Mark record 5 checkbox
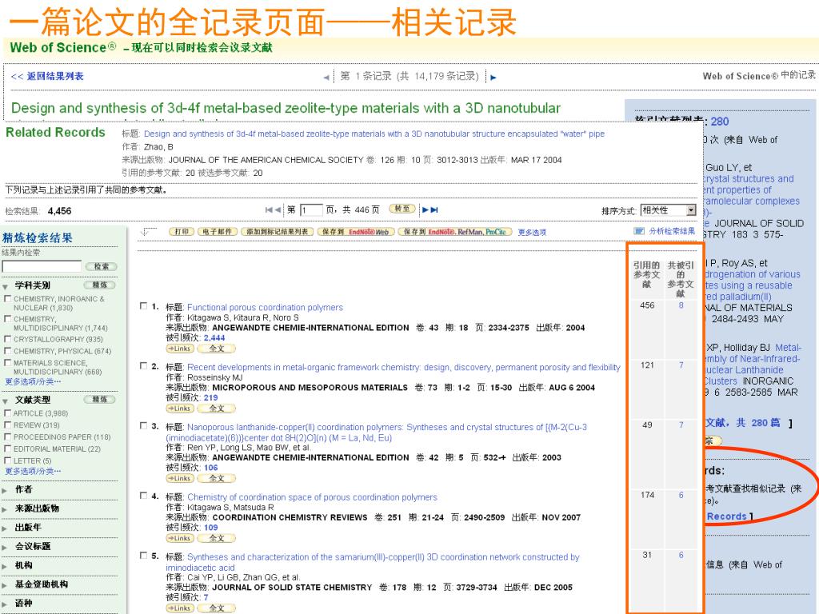This screenshot has width=819, height=614. 144,556
